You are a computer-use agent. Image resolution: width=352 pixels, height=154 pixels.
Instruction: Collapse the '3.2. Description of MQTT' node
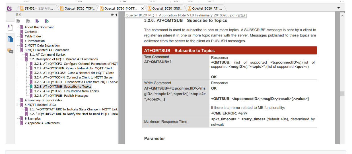(22, 59)
